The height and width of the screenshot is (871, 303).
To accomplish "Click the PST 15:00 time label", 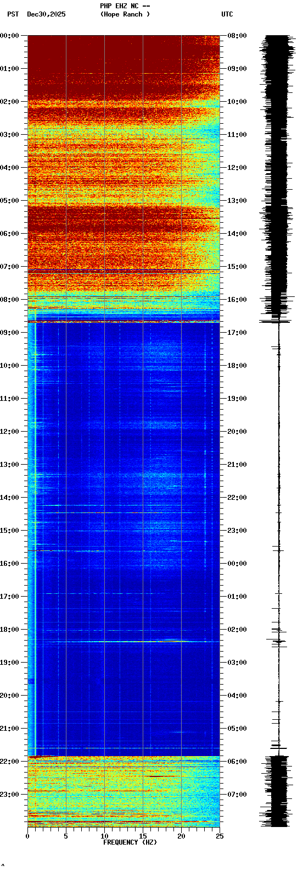I will 10,531.
